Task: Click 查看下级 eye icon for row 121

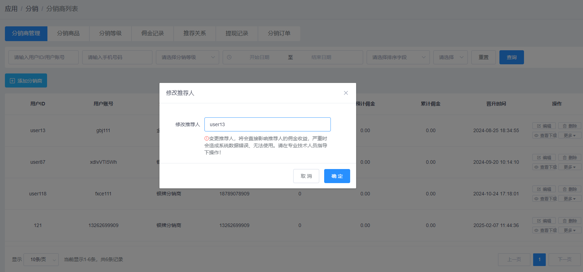Action: (536, 231)
